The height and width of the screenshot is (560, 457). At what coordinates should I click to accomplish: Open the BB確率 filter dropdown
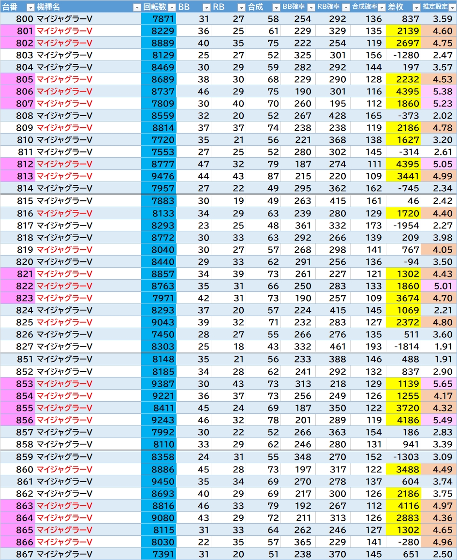(311, 7)
